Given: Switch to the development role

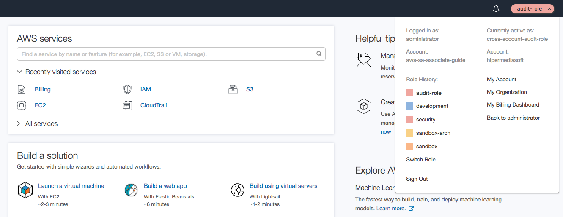Looking at the screenshot, I should (x=432, y=106).
